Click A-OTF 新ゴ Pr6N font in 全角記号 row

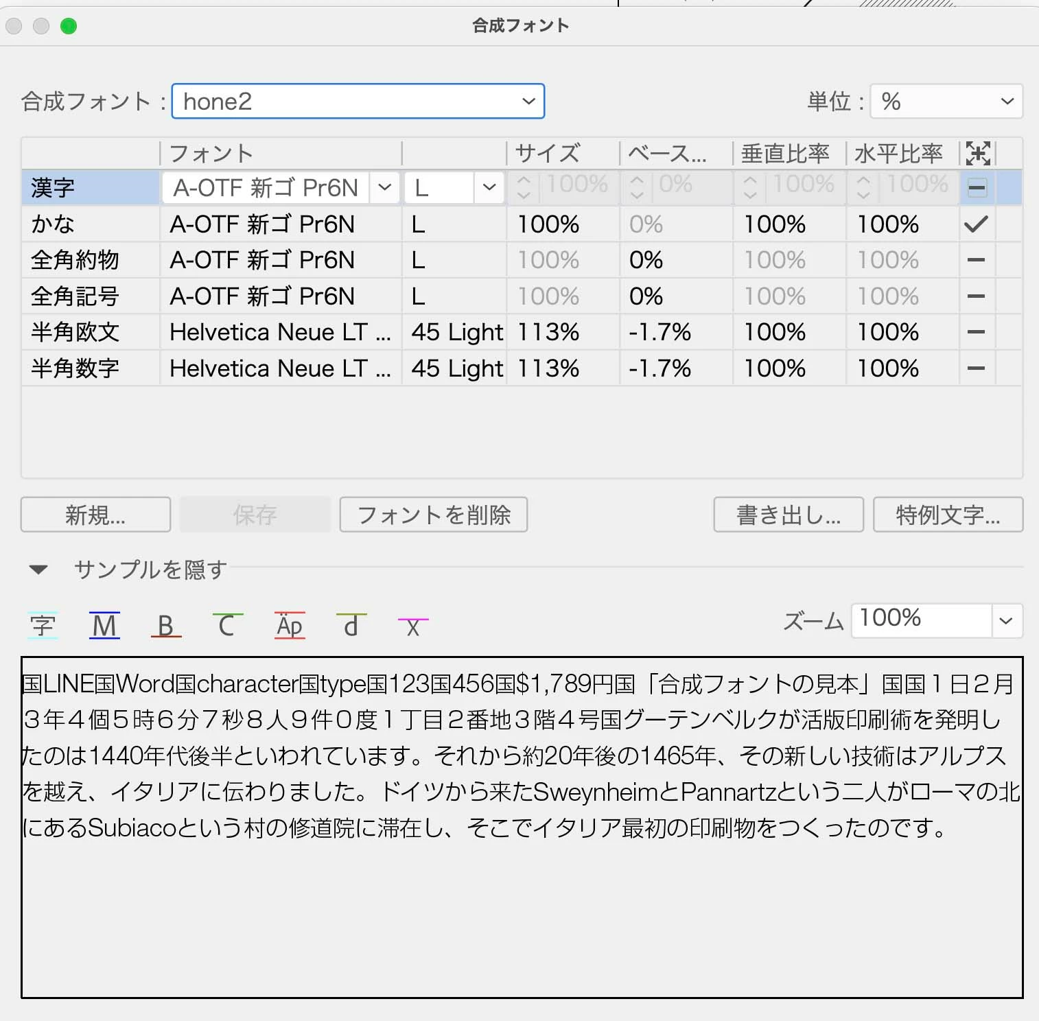click(262, 296)
